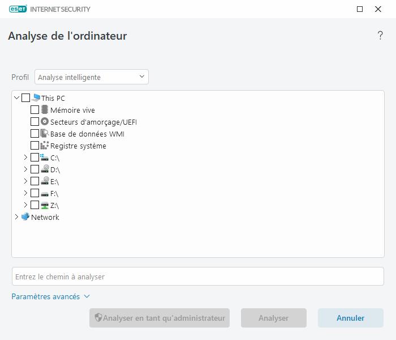
Task: Click the Annuler button
Action: point(350,318)
